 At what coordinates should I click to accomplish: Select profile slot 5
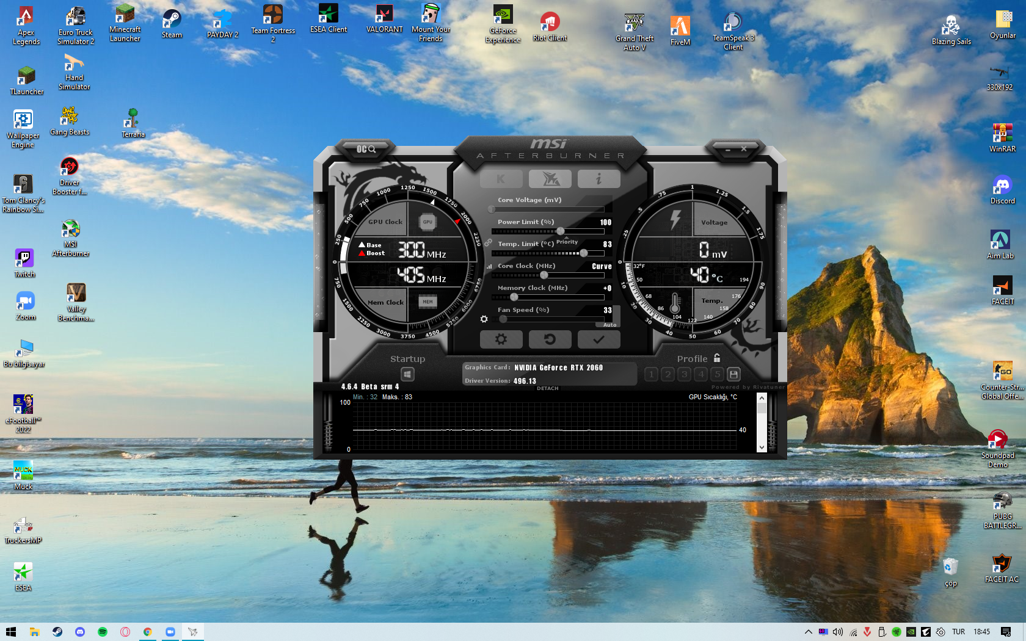(717, 374)
